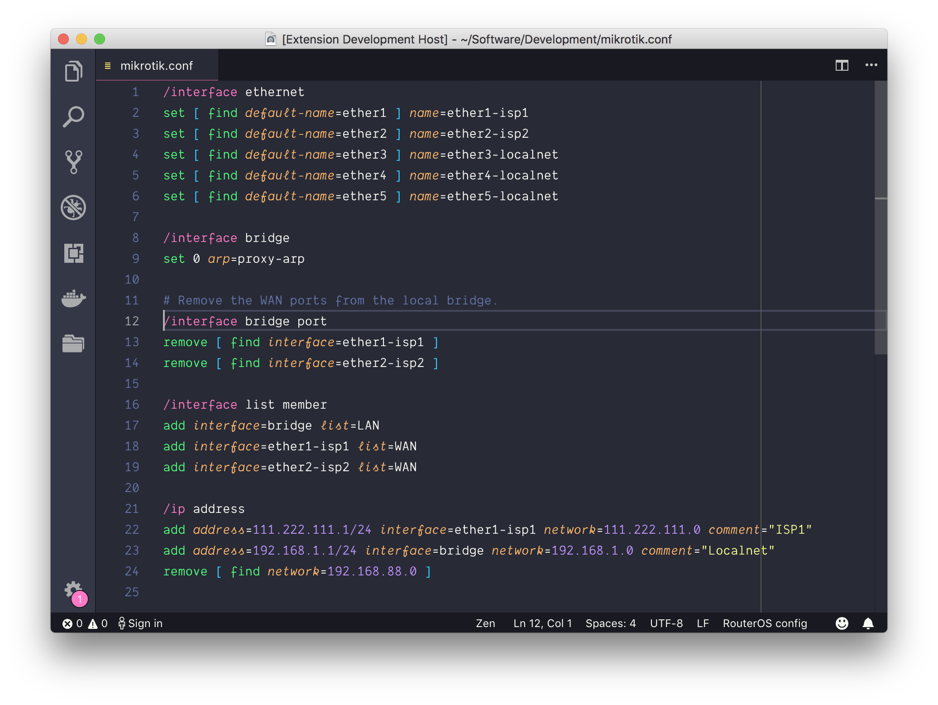The image size is (938, 705).
Task: Open the Source Control view
Action: 73,162
